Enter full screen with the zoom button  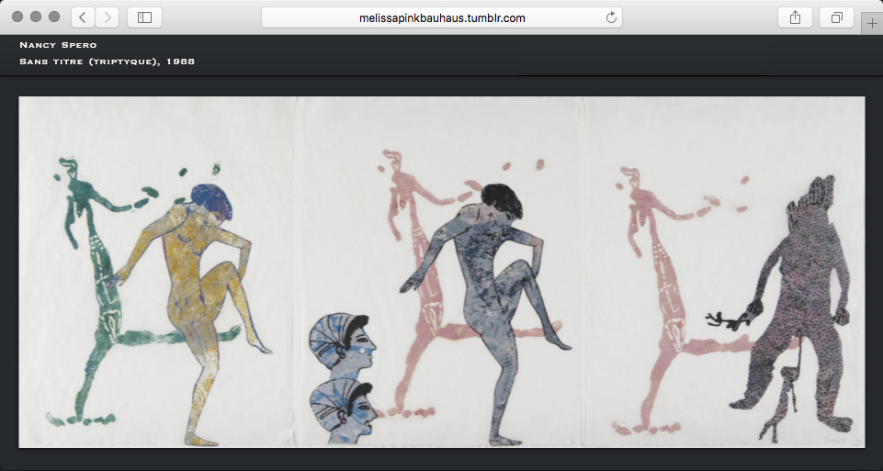54,17
